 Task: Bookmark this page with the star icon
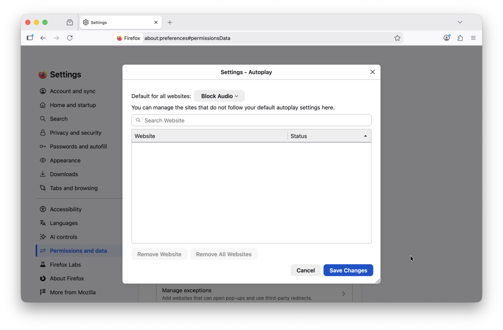click(x=397, y=38)
